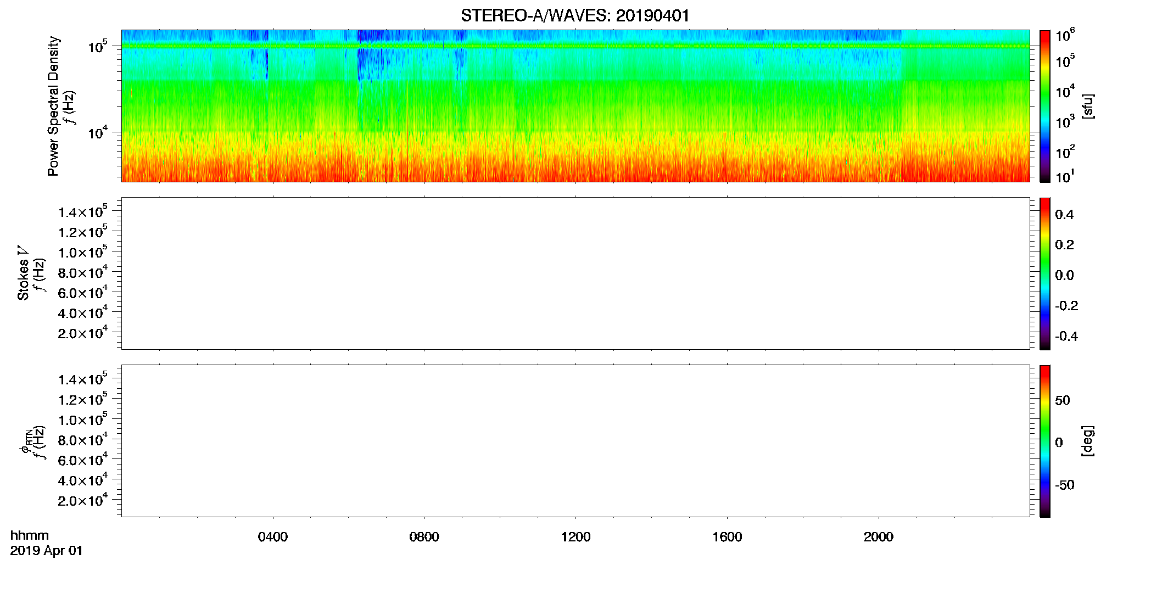Click the 2019 Apr 01 date label

[46, 550]
